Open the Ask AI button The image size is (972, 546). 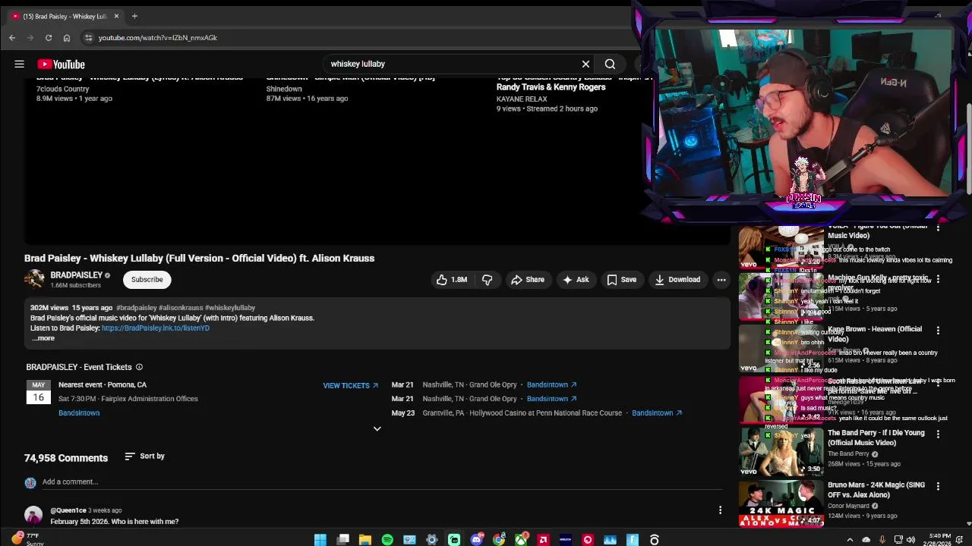pos(575,280)
